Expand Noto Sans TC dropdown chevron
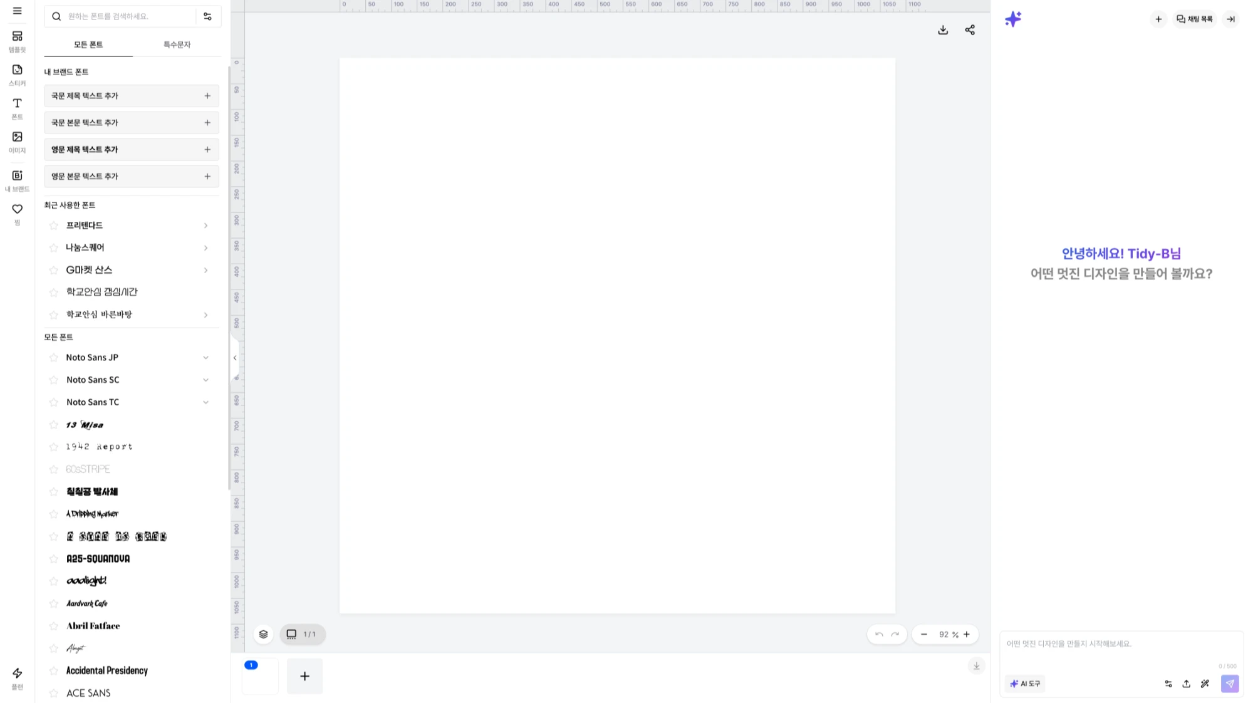 coord(205,402)
